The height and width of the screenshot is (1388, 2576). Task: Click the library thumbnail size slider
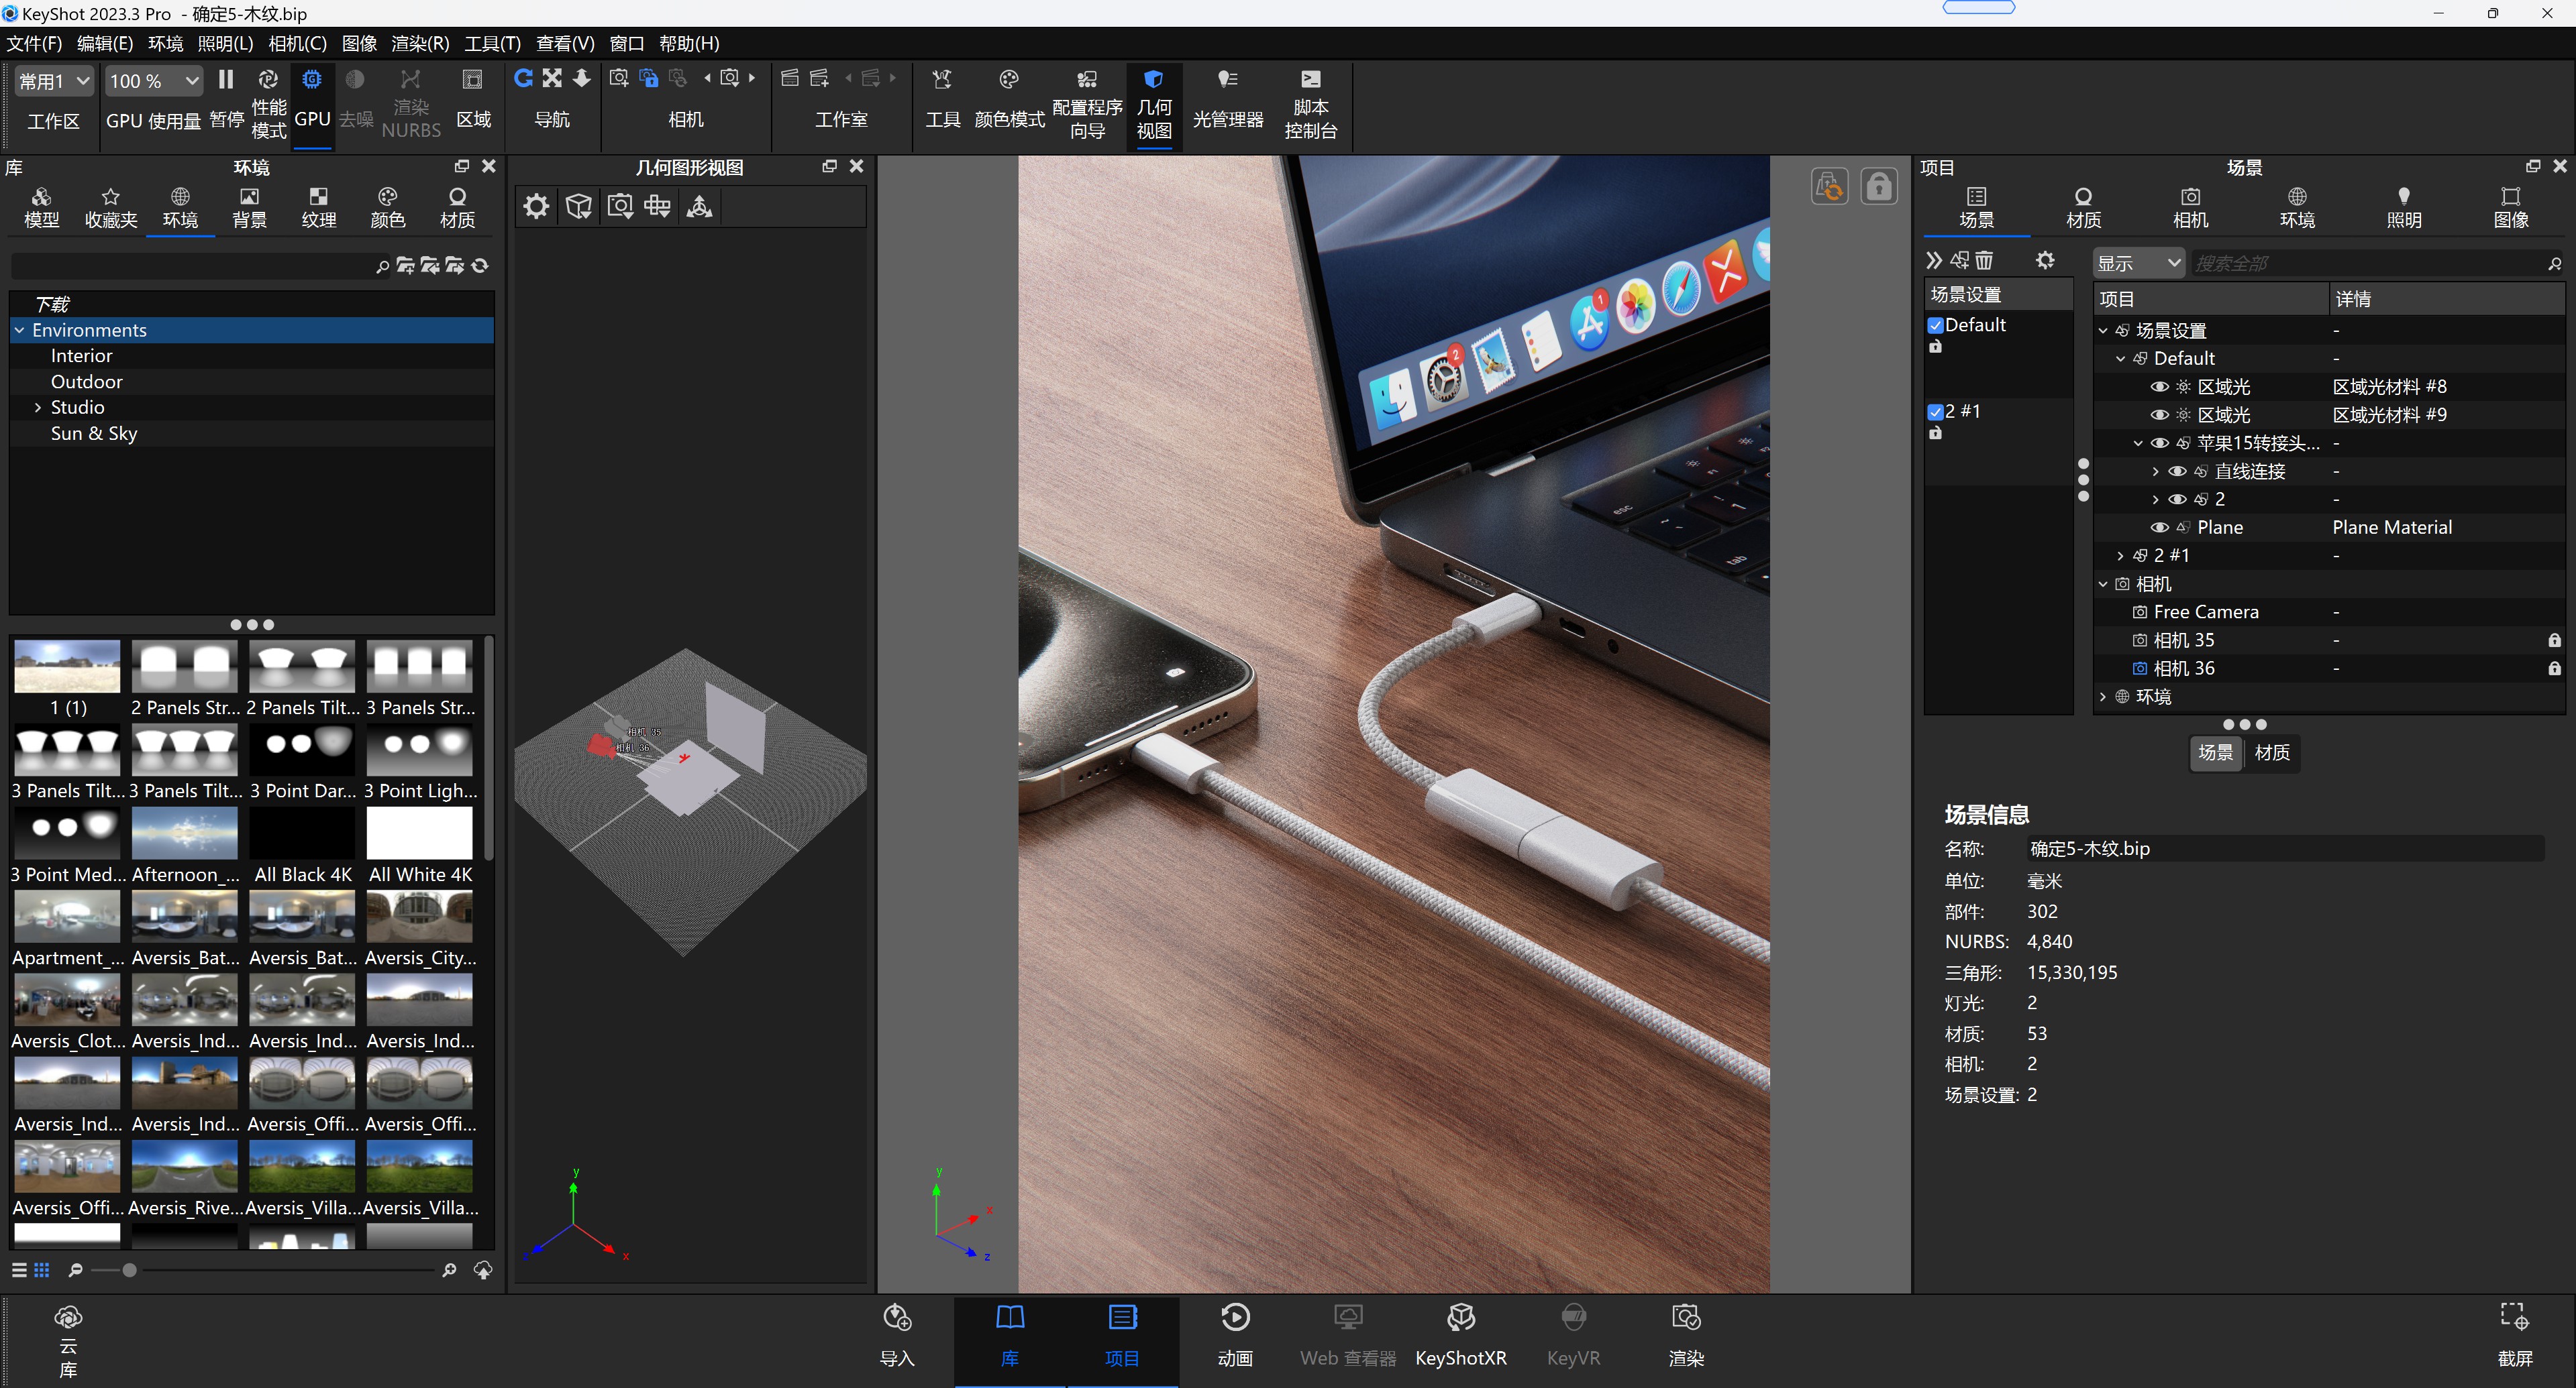pos(130,1270)
